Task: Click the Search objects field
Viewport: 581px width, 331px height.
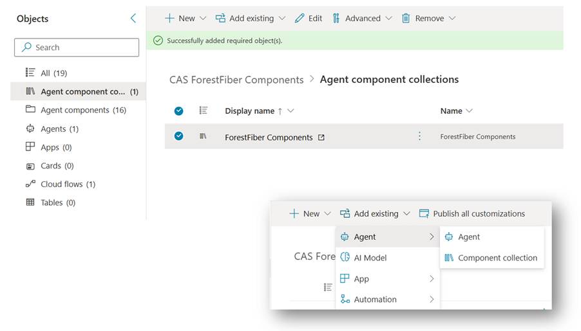Action: 77,48
